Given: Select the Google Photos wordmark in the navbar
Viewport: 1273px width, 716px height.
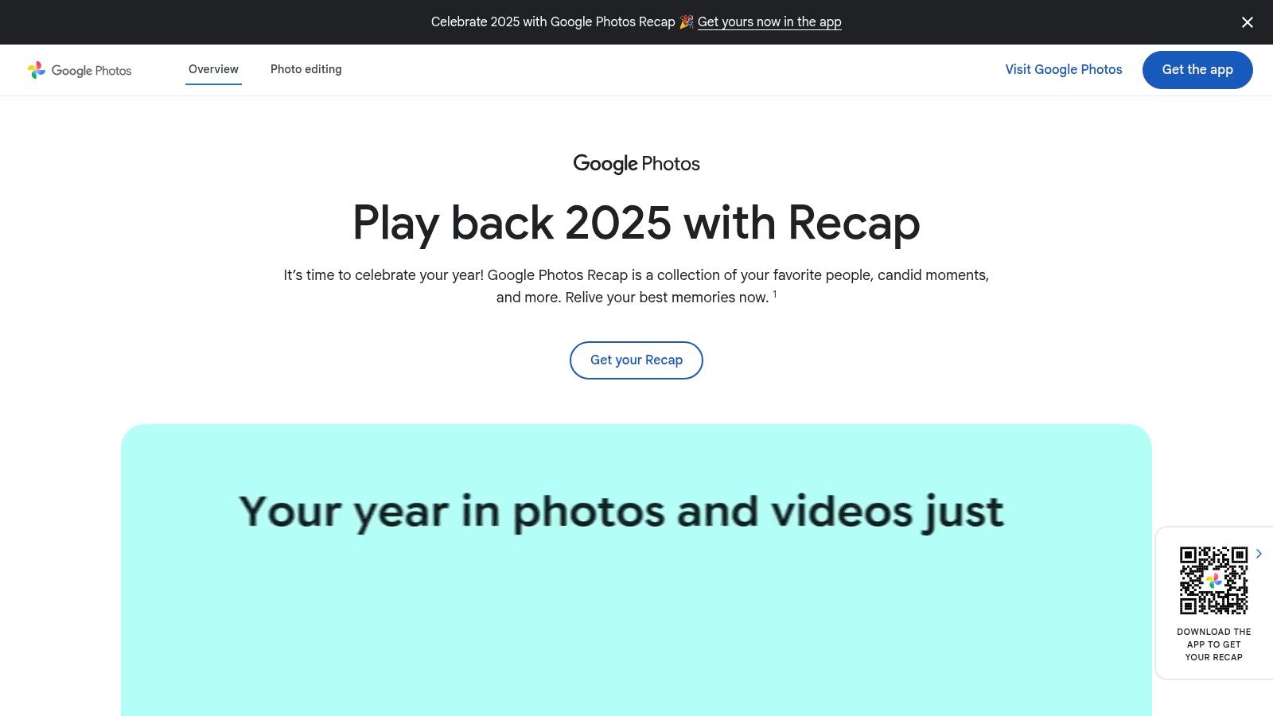Looking at the screenshot, I should click(91, 70).
